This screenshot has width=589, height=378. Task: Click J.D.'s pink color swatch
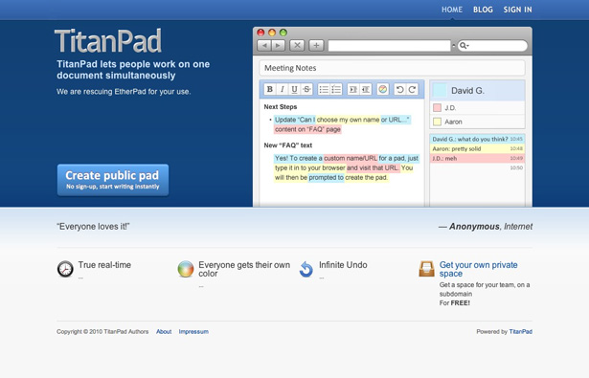(437, 108)
